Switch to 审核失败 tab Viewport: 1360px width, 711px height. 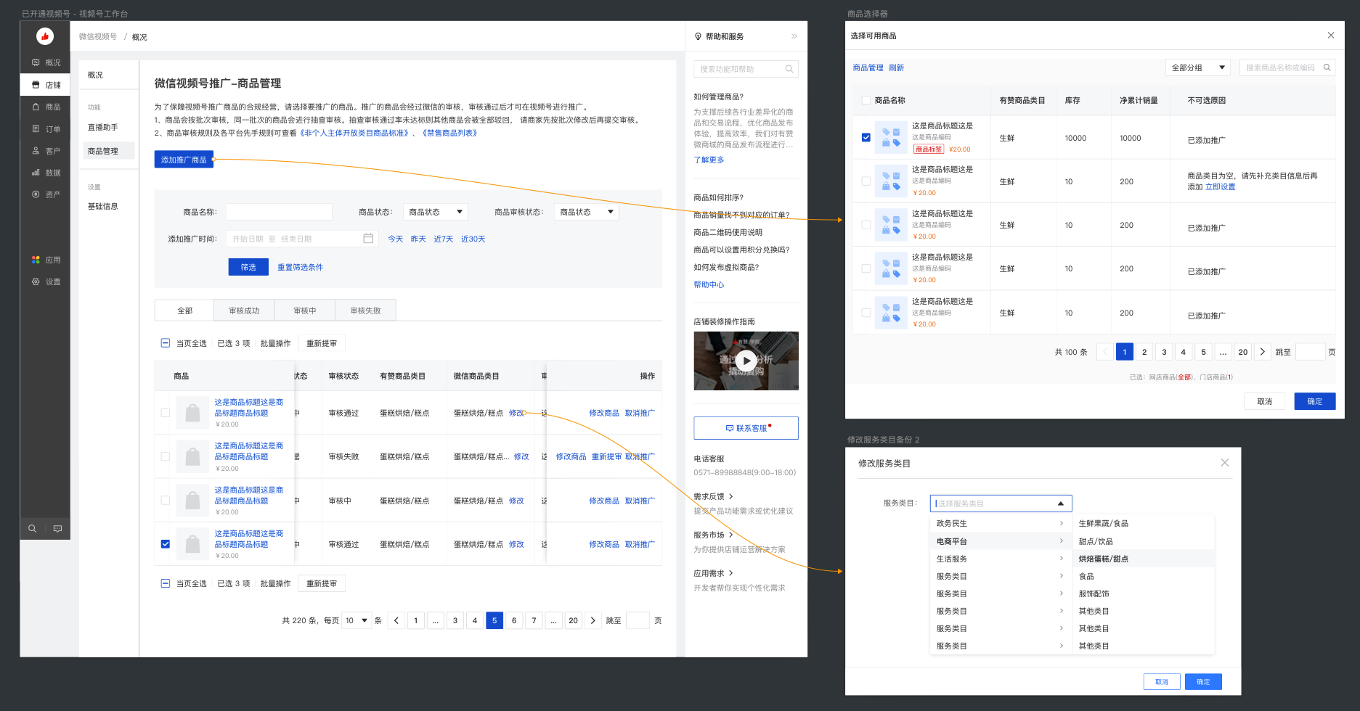(365, 311)
